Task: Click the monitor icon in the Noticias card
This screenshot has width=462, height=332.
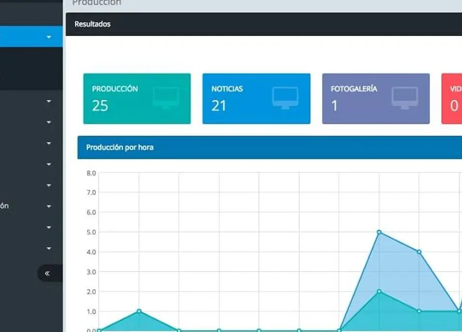Action: click(x=285, y=98)
